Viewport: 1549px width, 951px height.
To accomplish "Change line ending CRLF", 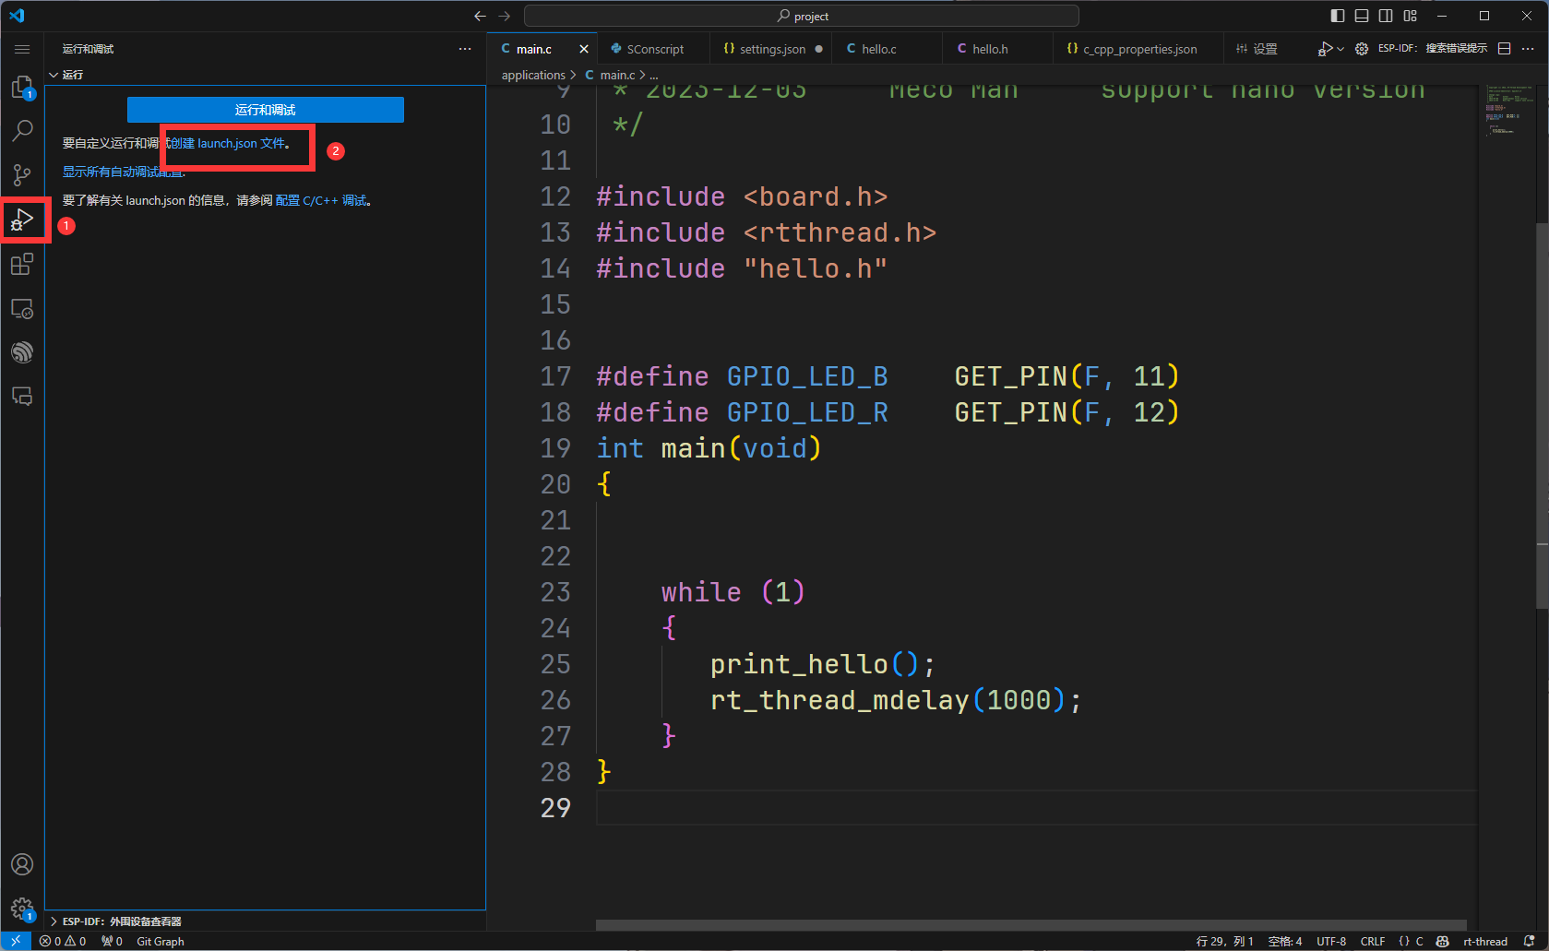I will (1373, 941).
